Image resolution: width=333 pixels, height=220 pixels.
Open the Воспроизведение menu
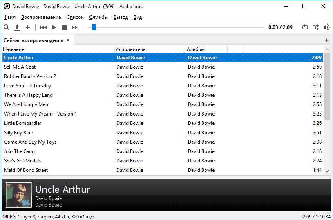[x=41, y=17]
